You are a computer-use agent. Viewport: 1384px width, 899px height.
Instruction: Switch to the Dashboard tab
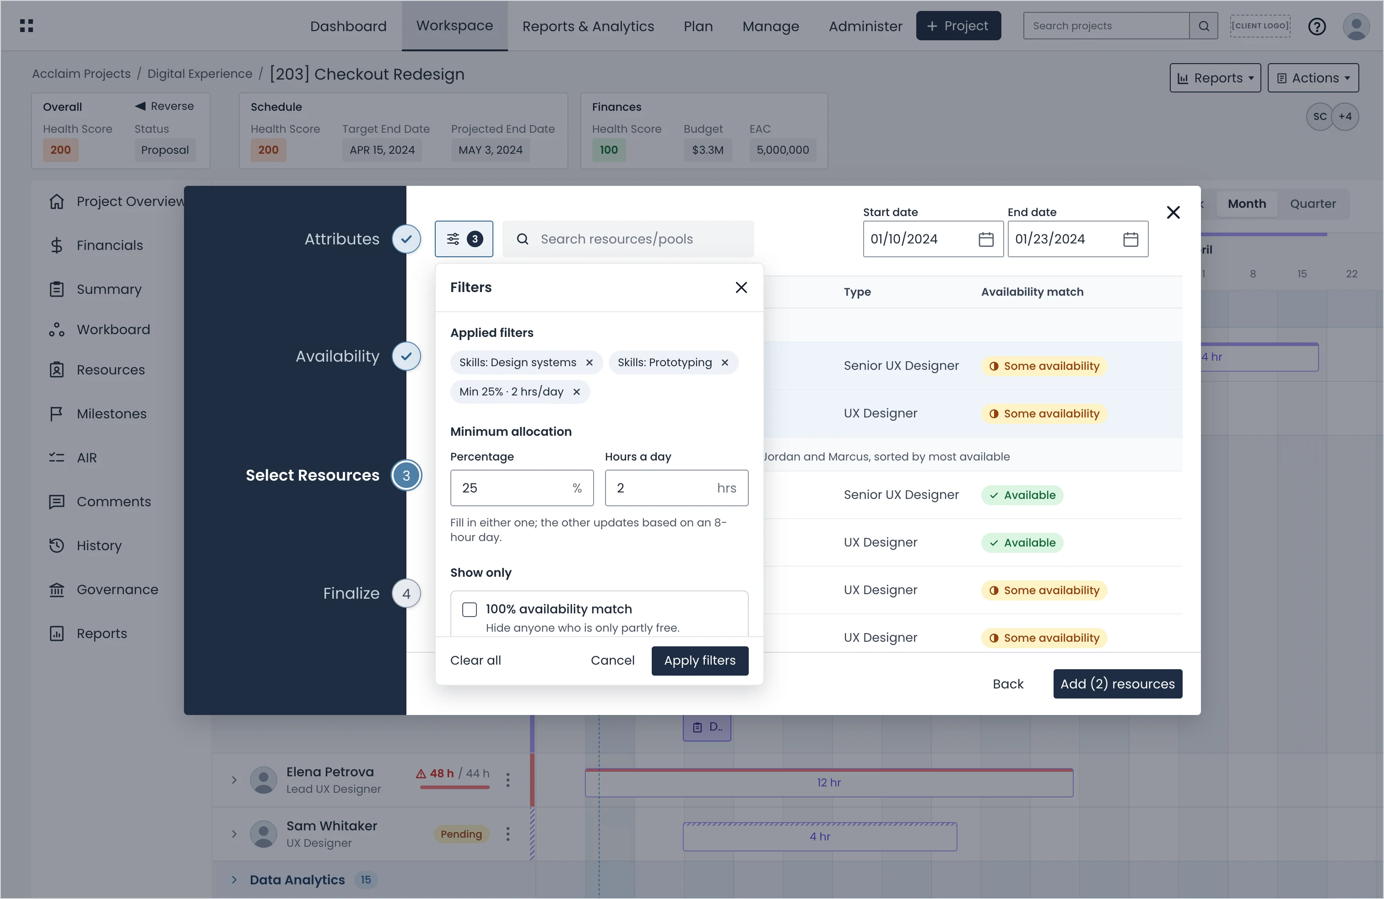coord(348,26)
